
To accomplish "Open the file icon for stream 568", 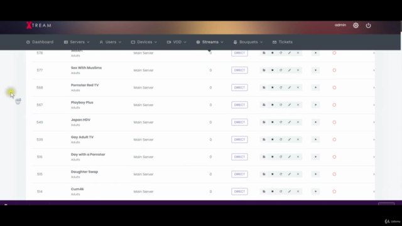I will tap(264, 88).
